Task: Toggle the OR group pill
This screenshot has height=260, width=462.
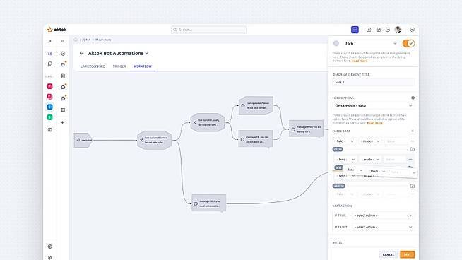Action: tap(338, 150)
